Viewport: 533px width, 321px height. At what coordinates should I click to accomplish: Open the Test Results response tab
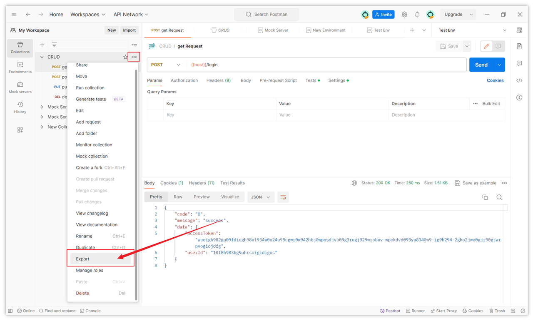coord(232,183)
